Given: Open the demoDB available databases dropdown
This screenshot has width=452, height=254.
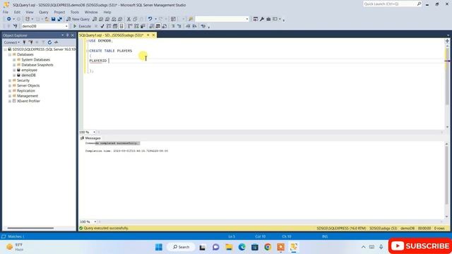Looking at the screenshot, I should pyautogui.click(x=66, y=26).
